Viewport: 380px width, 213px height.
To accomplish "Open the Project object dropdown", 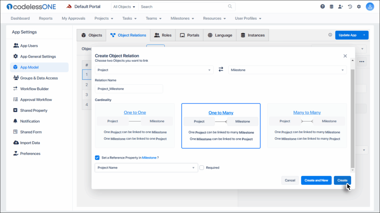I will coord(154,70).
